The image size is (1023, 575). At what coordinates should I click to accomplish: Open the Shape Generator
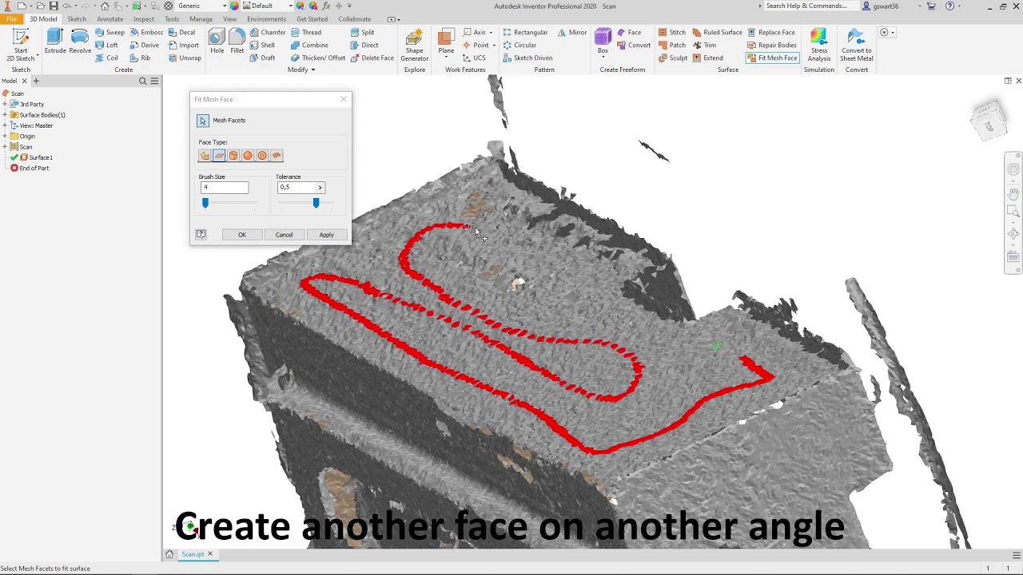pyautogui.click(x=414, y=46)
